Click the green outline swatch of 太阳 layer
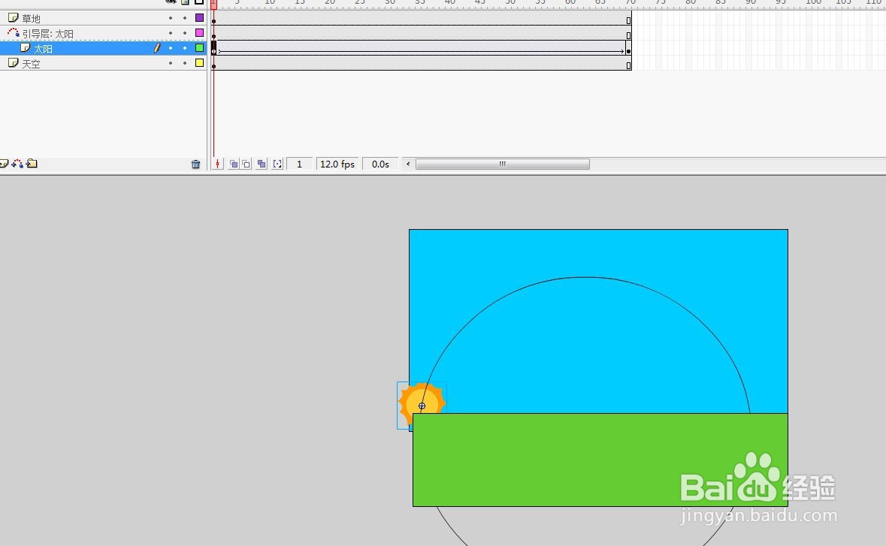This screenshot has width=886, height=546. coord(199,48)
